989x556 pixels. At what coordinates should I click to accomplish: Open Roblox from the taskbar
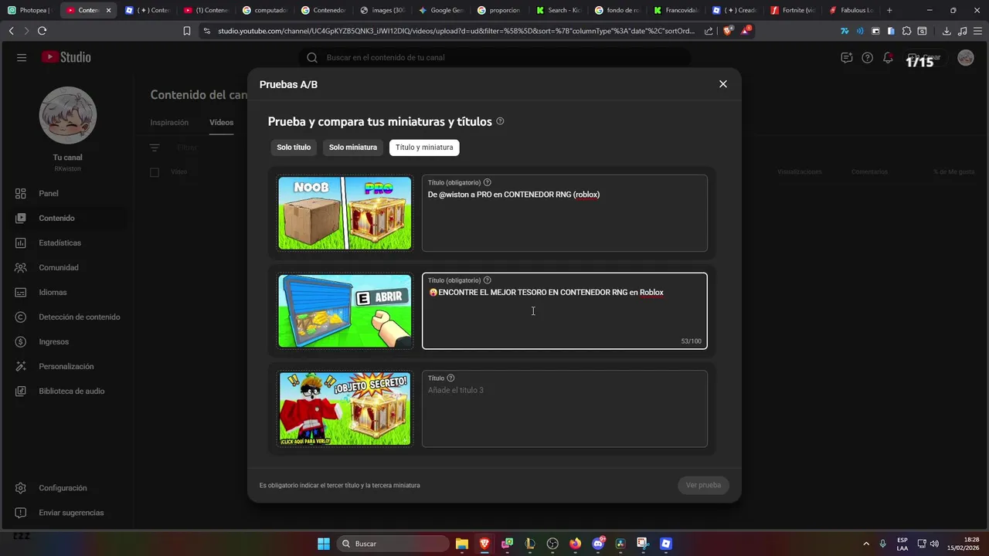(x=666, y=544)
